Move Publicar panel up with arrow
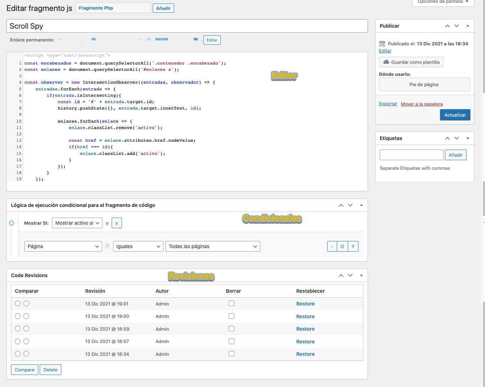The image size is (485, 387). [447, 26]
